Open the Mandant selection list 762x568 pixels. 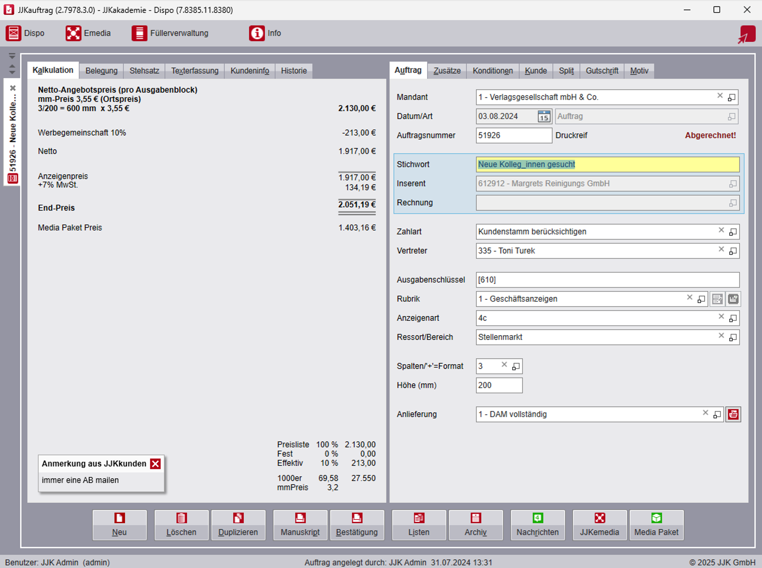click(x=732, y=97)
